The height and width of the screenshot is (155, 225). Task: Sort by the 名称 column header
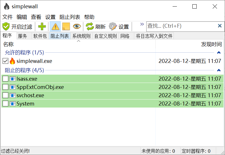(9, 44)
